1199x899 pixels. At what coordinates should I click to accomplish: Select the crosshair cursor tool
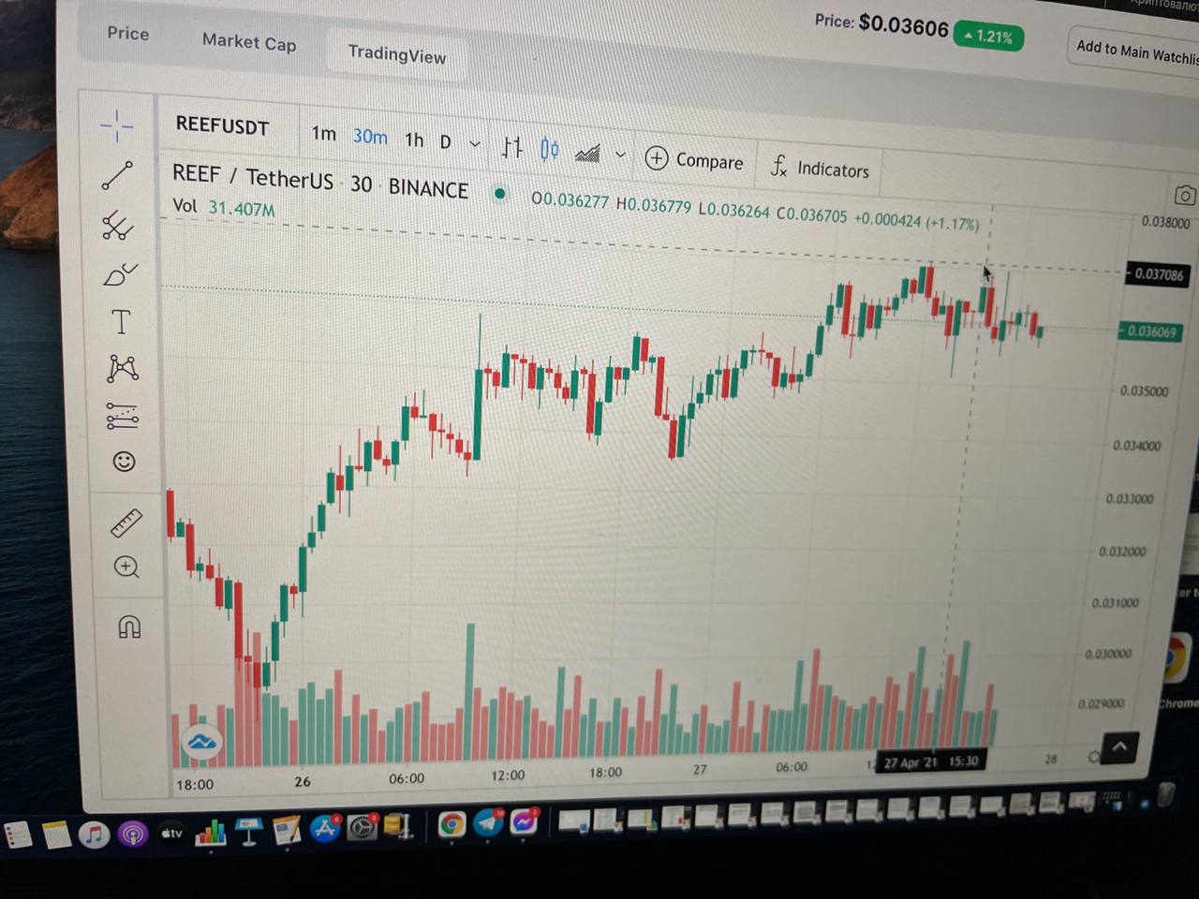click(x=117, y=125)
